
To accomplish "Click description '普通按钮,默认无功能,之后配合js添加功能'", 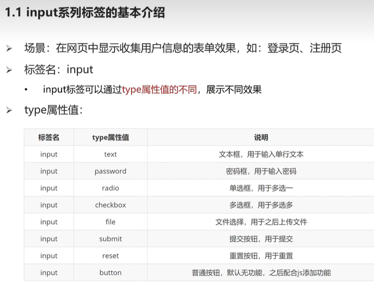I will (261, 273).
